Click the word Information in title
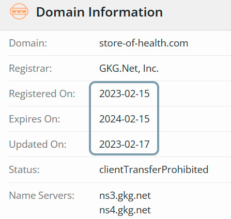Viewport: 231px width, 219px height. [126, 12]
